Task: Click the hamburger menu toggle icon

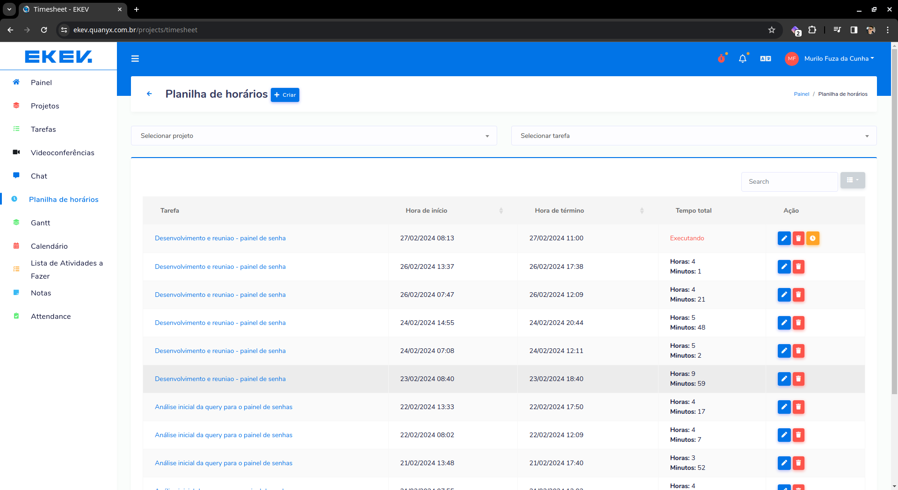Action: pos(135,58)
